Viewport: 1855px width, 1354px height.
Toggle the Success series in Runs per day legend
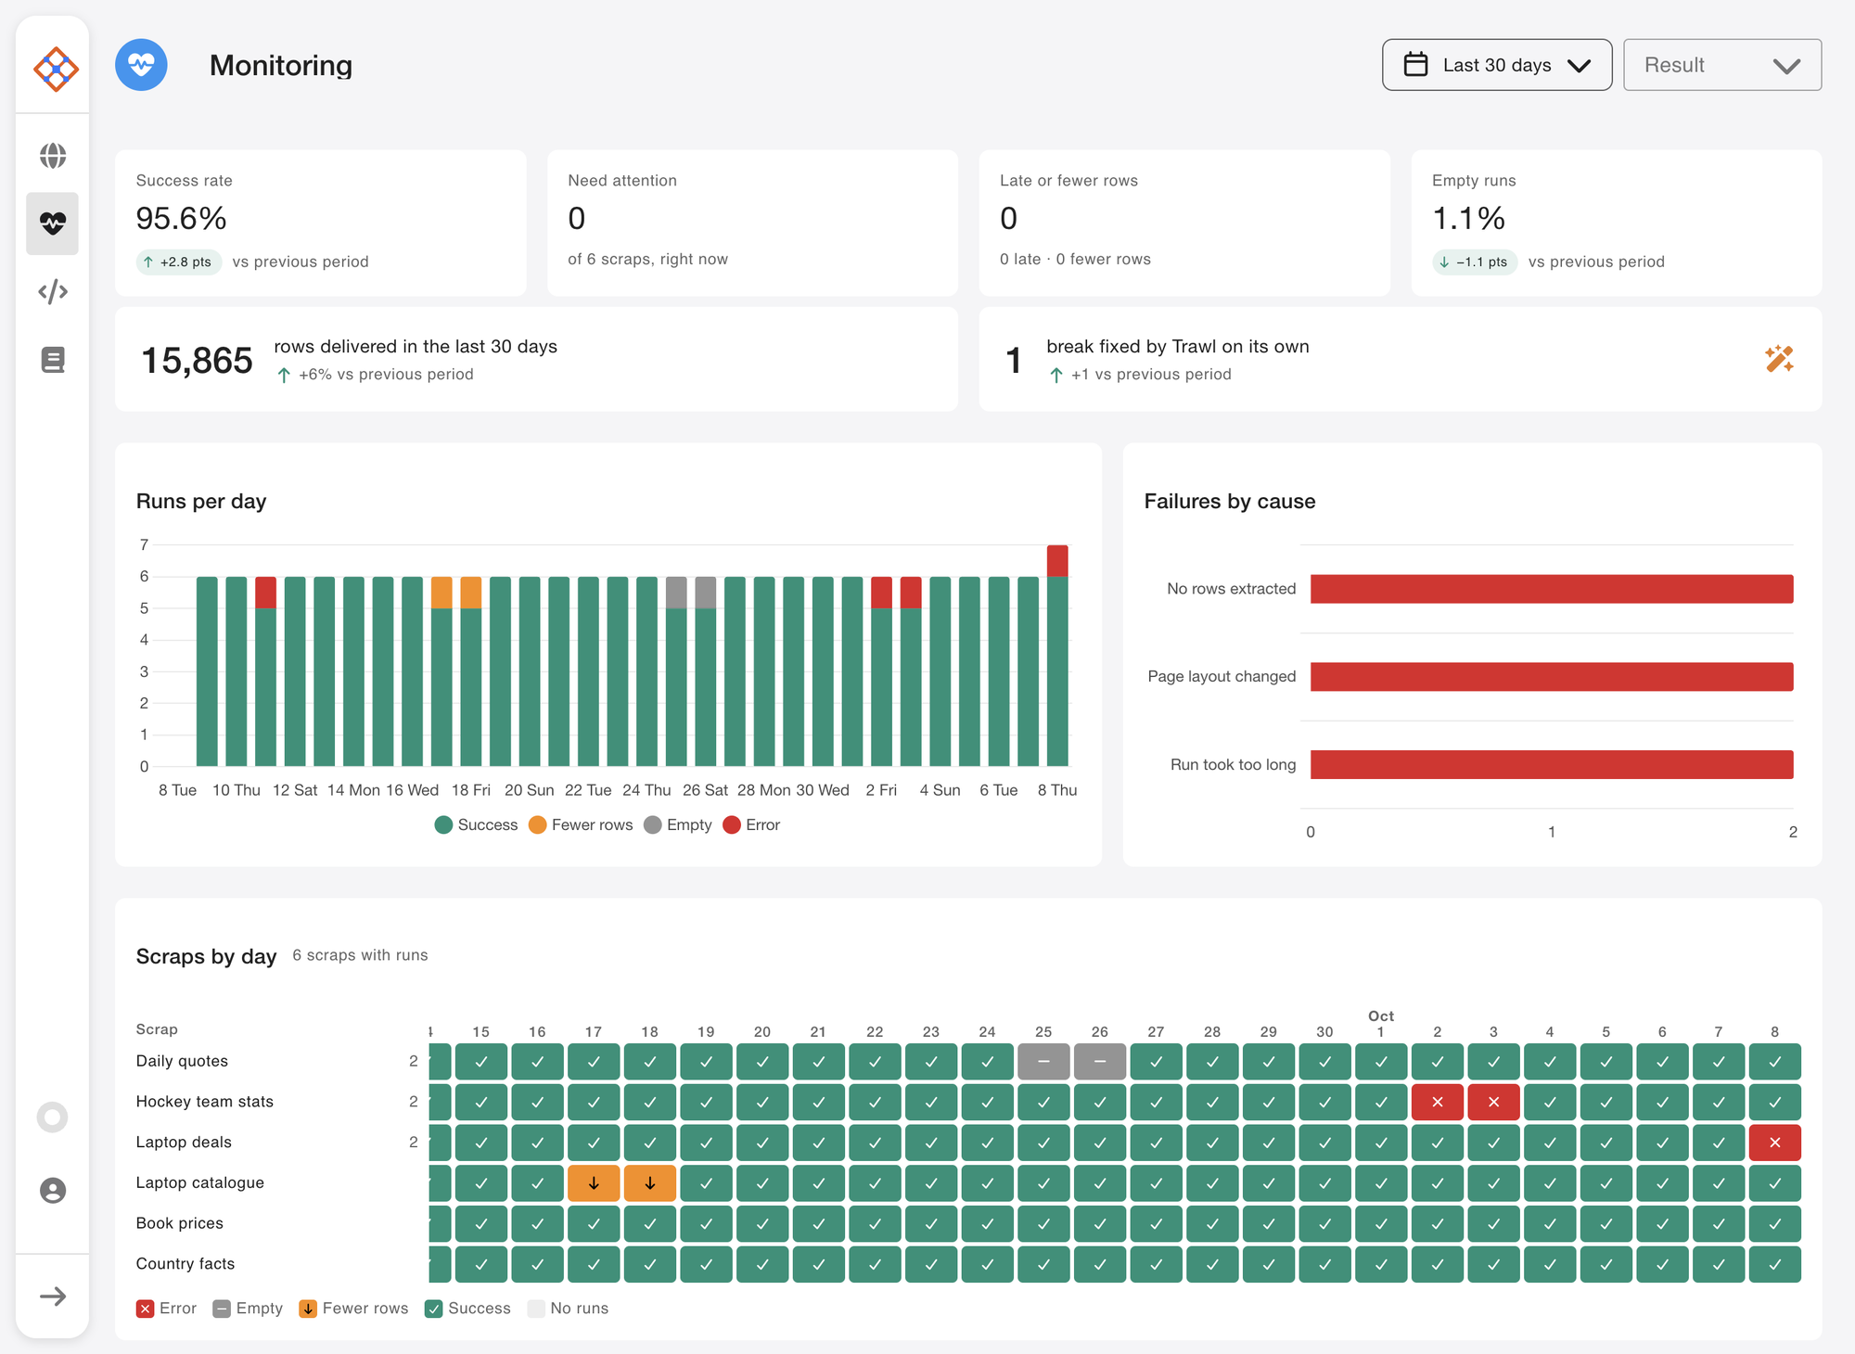(476, 824)
